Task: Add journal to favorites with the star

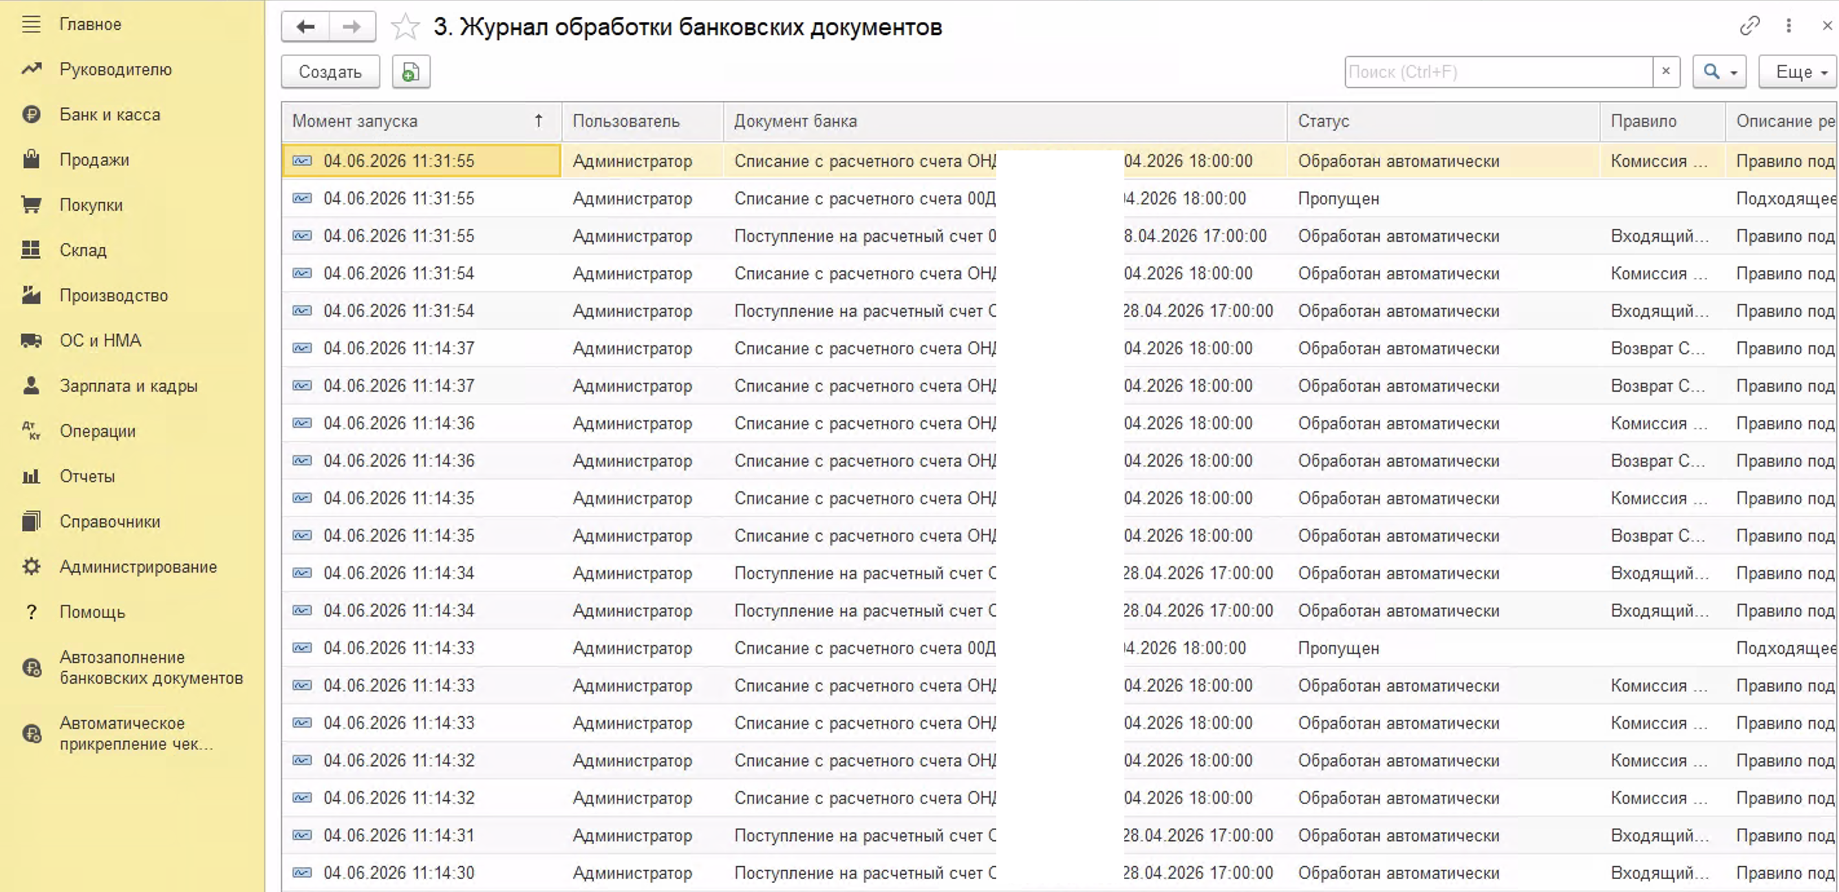Action: coord(405,27)
